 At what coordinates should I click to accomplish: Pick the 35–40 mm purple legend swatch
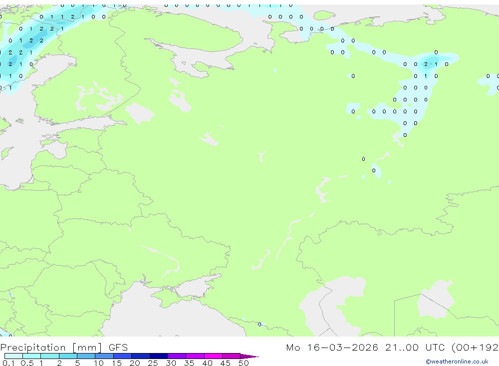coord(195,356)
